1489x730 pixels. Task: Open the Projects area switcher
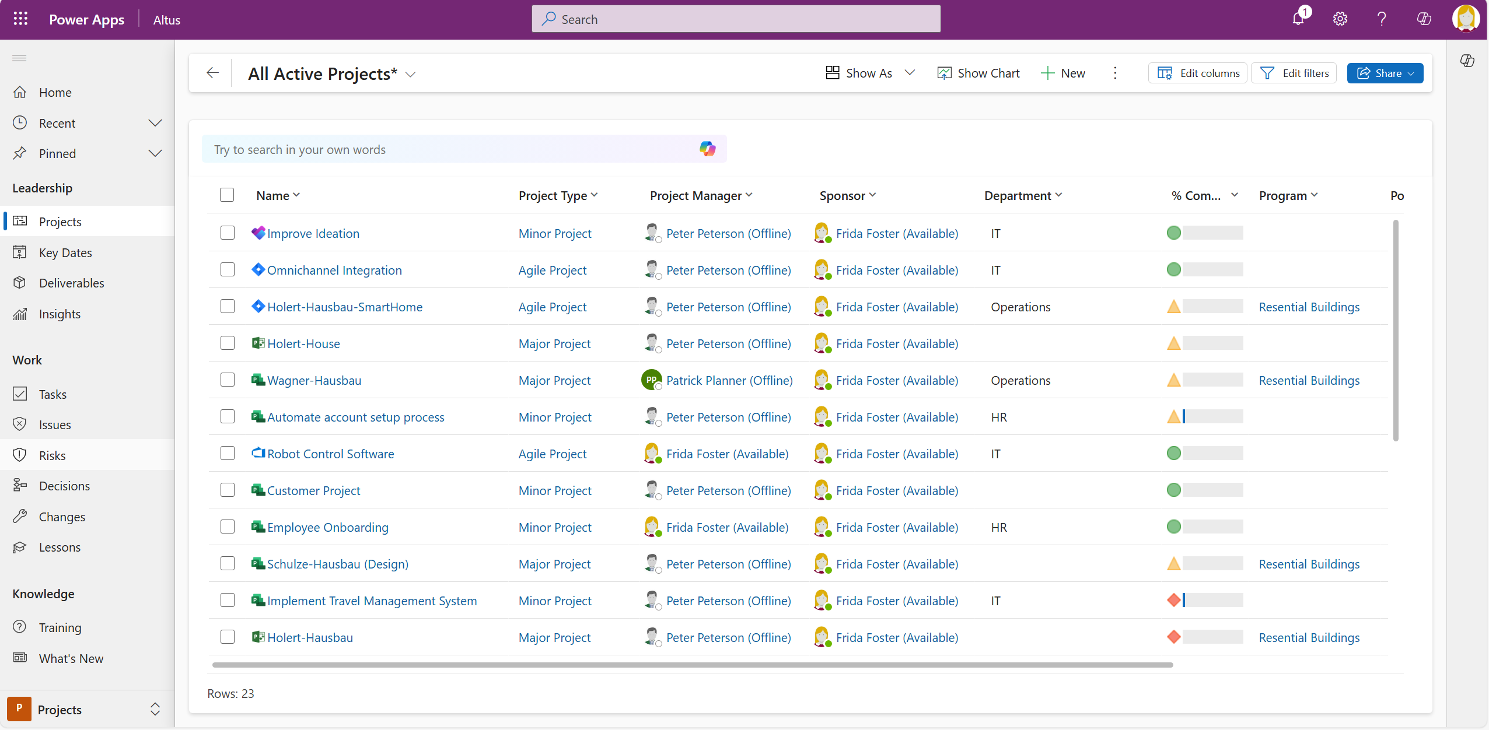pyautogui.click(x=155, y=709)
